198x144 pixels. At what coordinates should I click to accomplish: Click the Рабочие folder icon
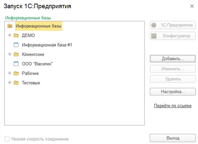(x=16, y=73)
